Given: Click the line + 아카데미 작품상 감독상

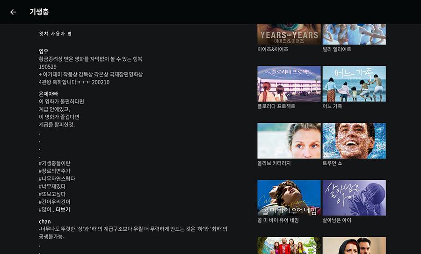Looking at the screenshot, I should [91, 75].
